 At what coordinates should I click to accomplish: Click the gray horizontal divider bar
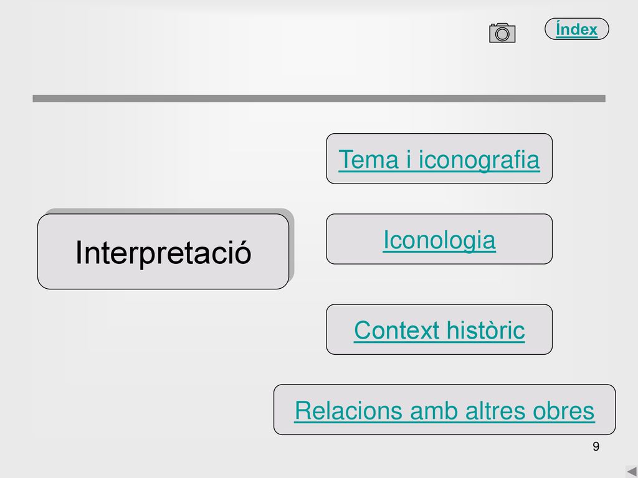pyautogui.click(x=319, y=98)
